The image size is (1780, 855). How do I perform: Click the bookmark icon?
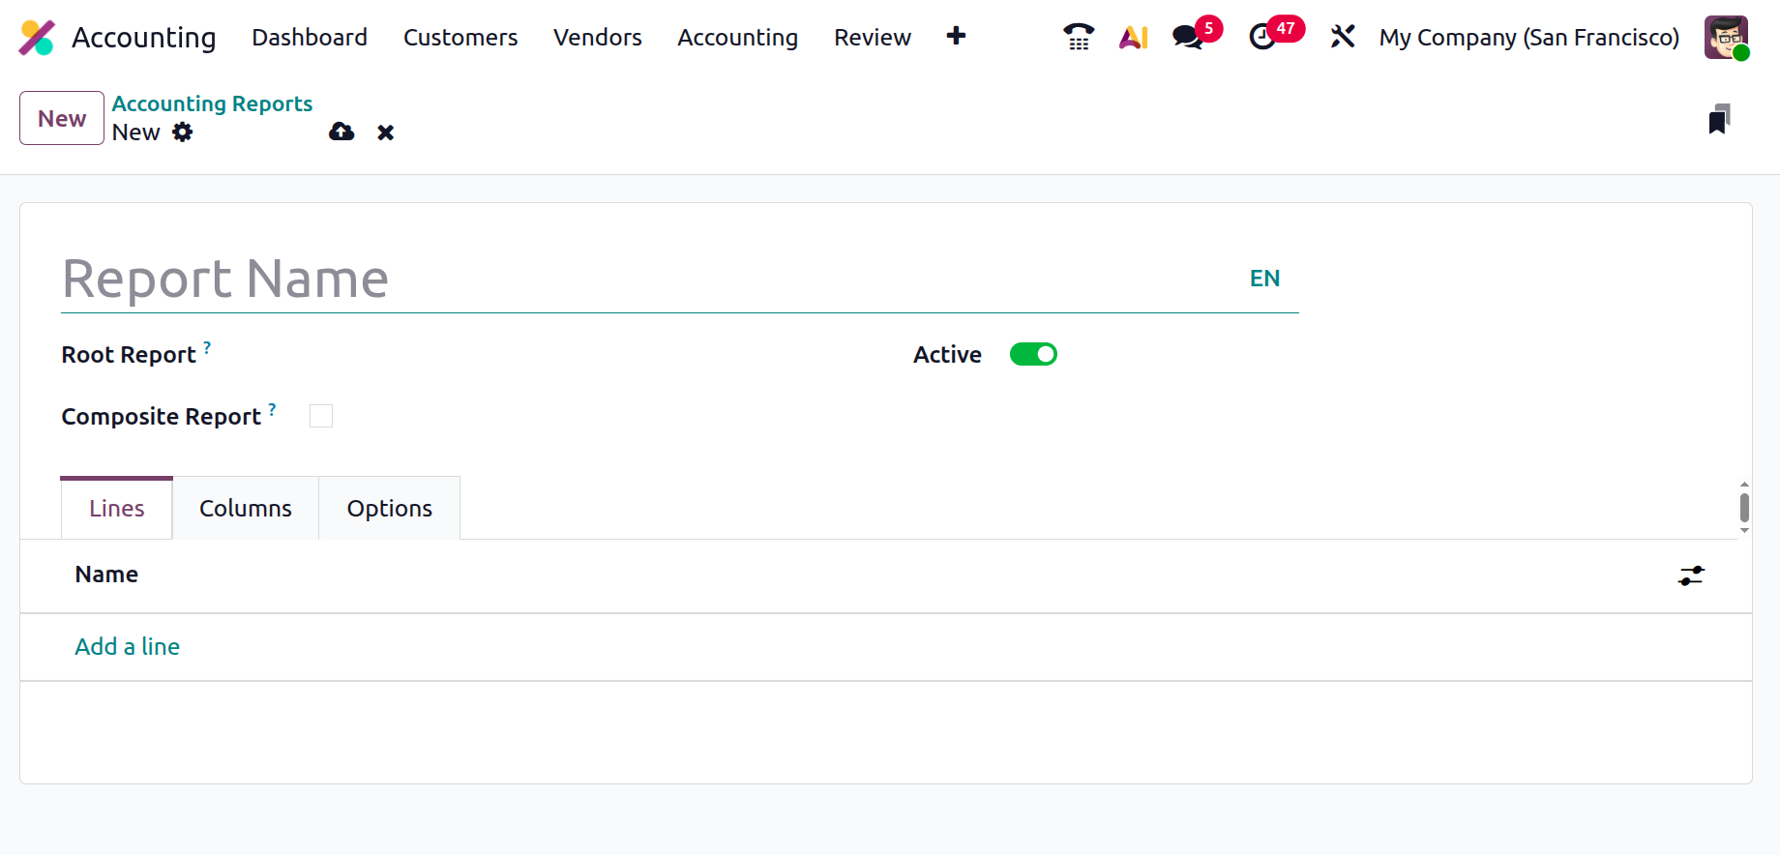1718,119
